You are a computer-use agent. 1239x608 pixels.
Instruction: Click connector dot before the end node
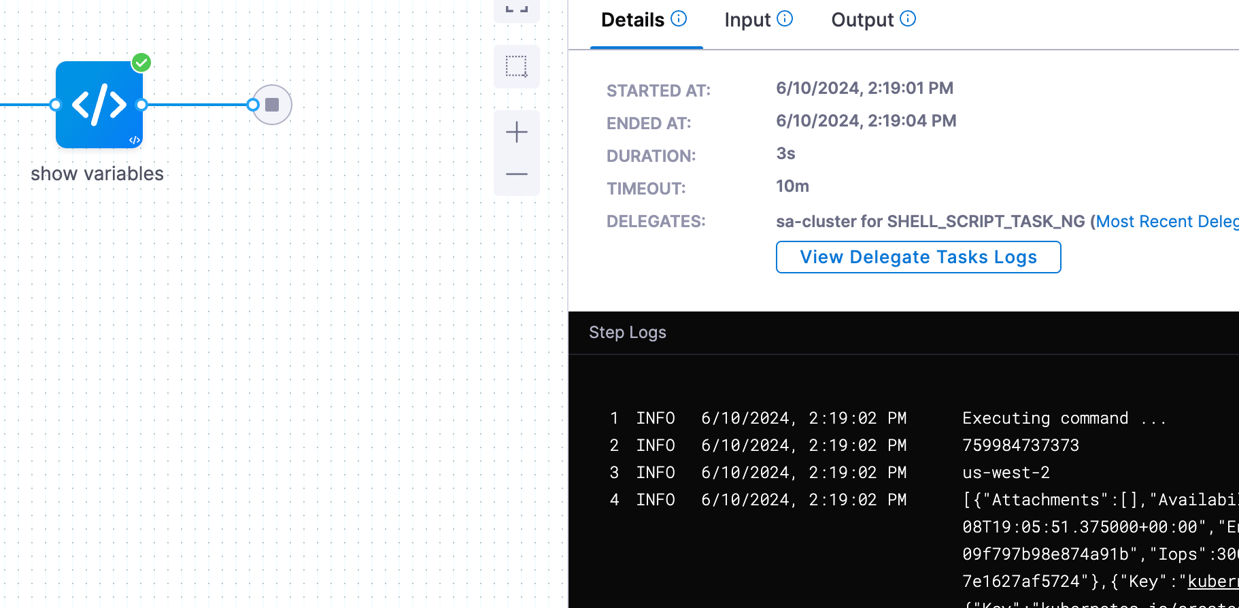(x=253, y=105)
